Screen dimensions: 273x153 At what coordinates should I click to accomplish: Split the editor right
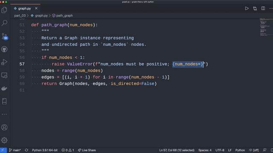click(263, 8)
